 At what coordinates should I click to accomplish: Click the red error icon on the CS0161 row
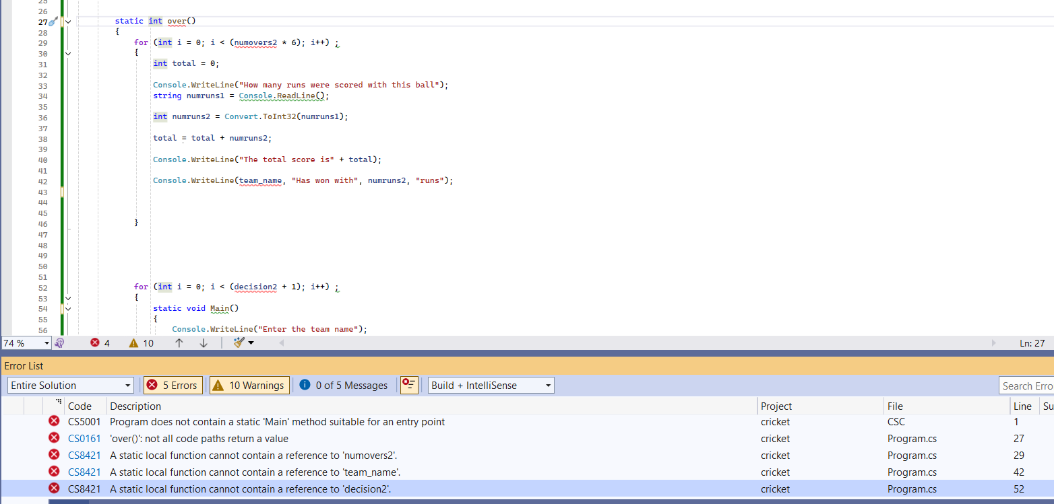pyautogui.click(x=54, y=438)
